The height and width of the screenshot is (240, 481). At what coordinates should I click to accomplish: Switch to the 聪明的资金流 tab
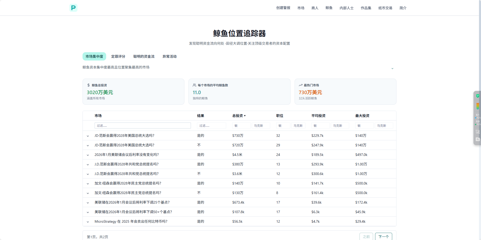144,56
